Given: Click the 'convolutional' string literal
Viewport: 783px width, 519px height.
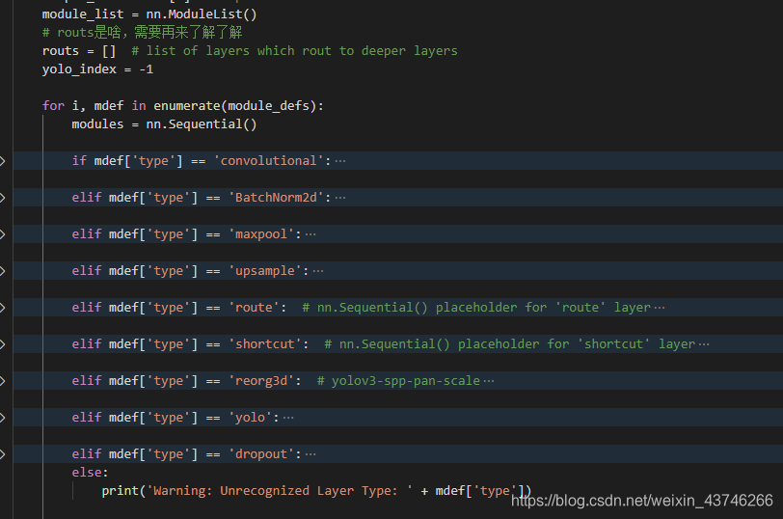Looking at the screenshot, I should (x=269, y=161).
